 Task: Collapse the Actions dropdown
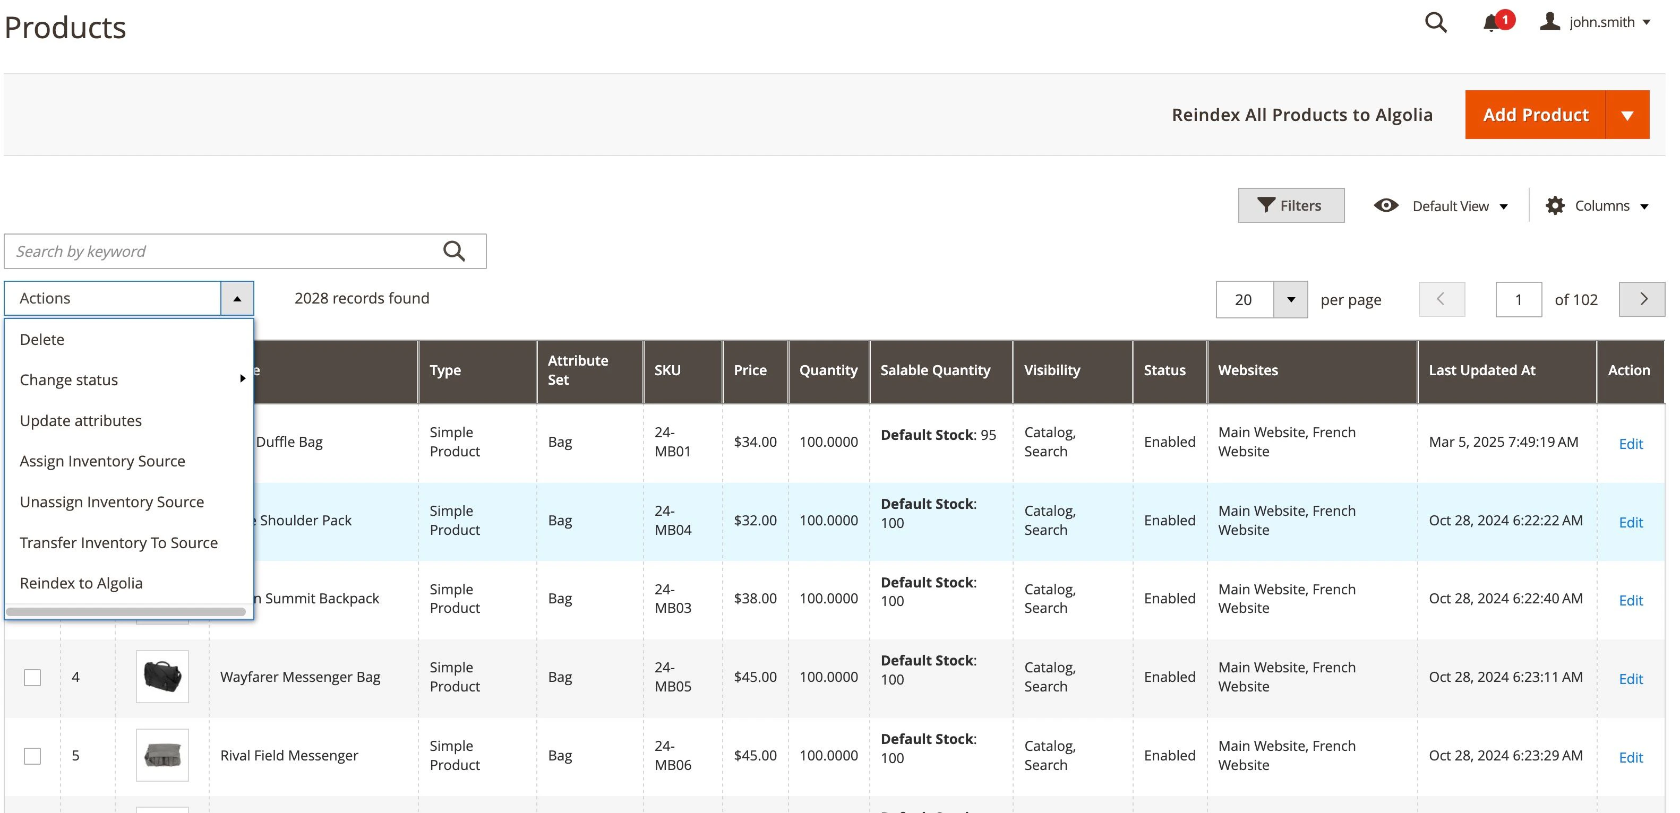(x=236, y=298)
